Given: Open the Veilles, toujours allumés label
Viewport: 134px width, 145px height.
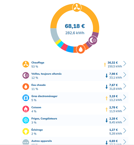Looking at the screenshot, I should (x=46, y=74).
